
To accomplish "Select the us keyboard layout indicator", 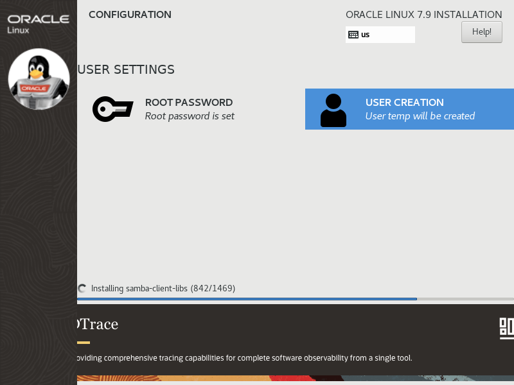I will (380, 35).
